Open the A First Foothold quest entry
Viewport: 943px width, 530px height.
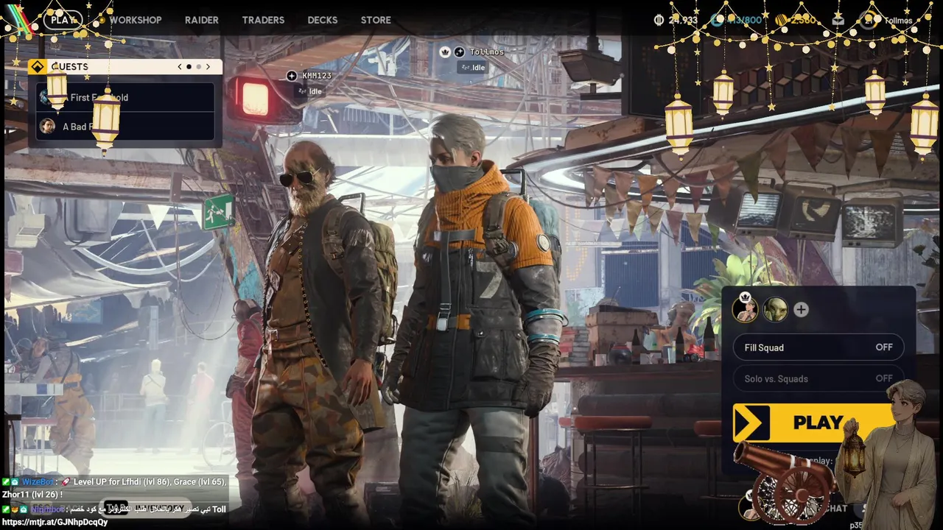point(125,97)
